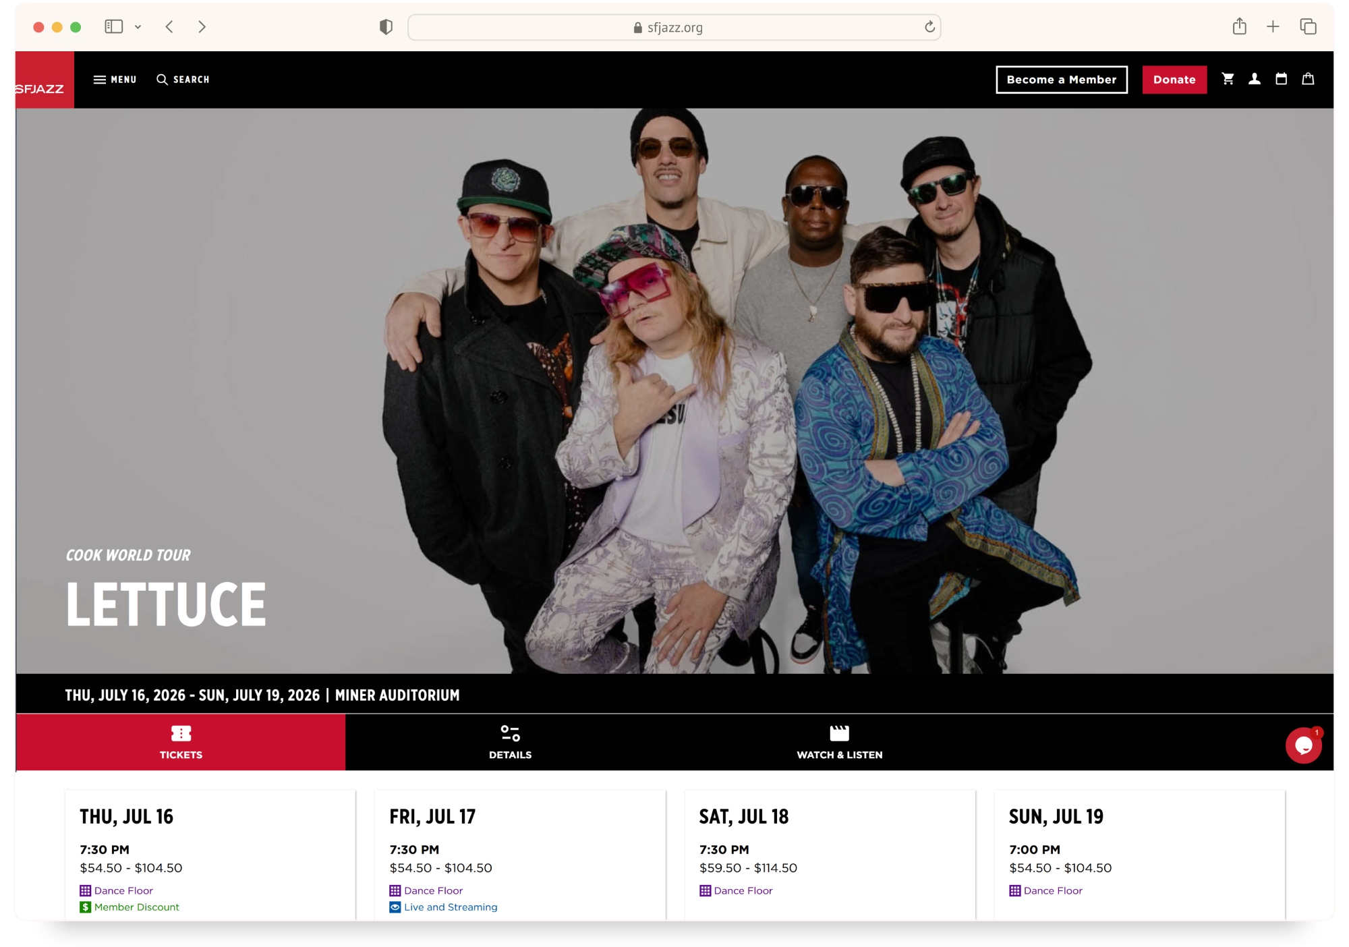Open the shopping cart icon
The height and width of the screenshot is (947, 1349).
[1228, 79]
